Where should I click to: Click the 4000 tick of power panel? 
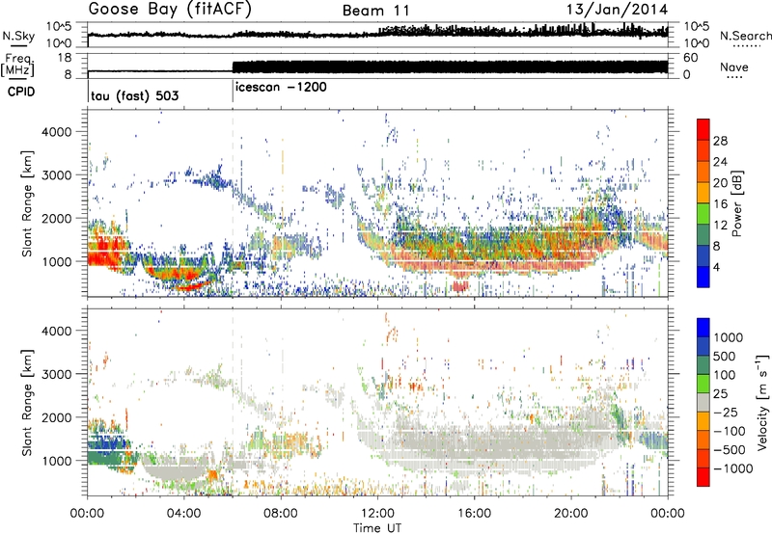[56, 132]
